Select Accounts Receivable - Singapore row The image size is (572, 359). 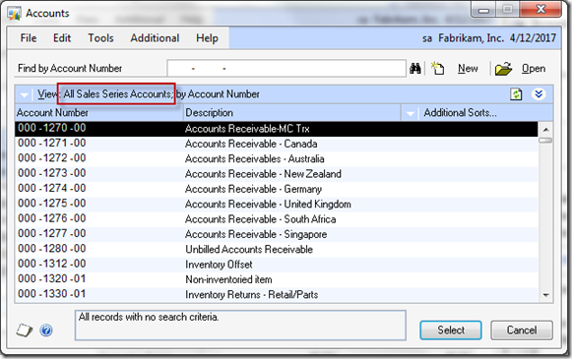click(x=276, y=234)
